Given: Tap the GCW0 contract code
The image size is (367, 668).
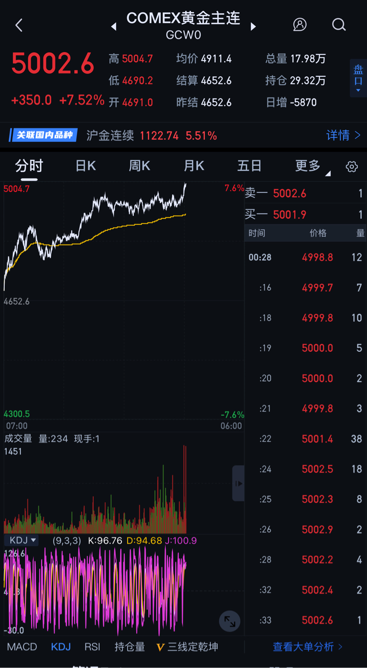Looking at the screenshot, I should [x=183, y=35].
